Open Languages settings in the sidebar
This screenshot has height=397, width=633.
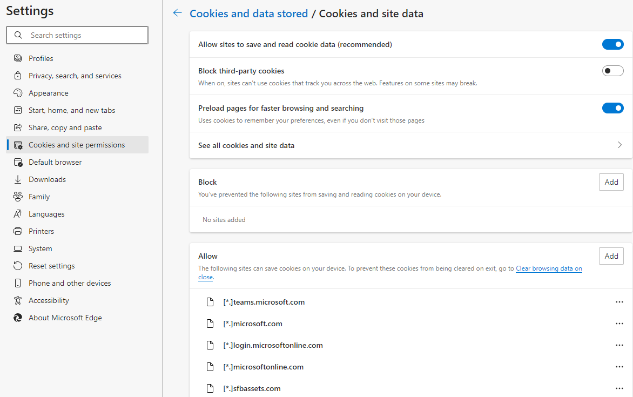(46, 214)
